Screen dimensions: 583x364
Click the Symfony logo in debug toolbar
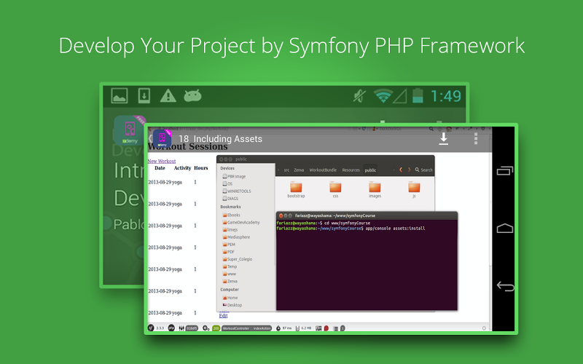click(x=151, y=328)
